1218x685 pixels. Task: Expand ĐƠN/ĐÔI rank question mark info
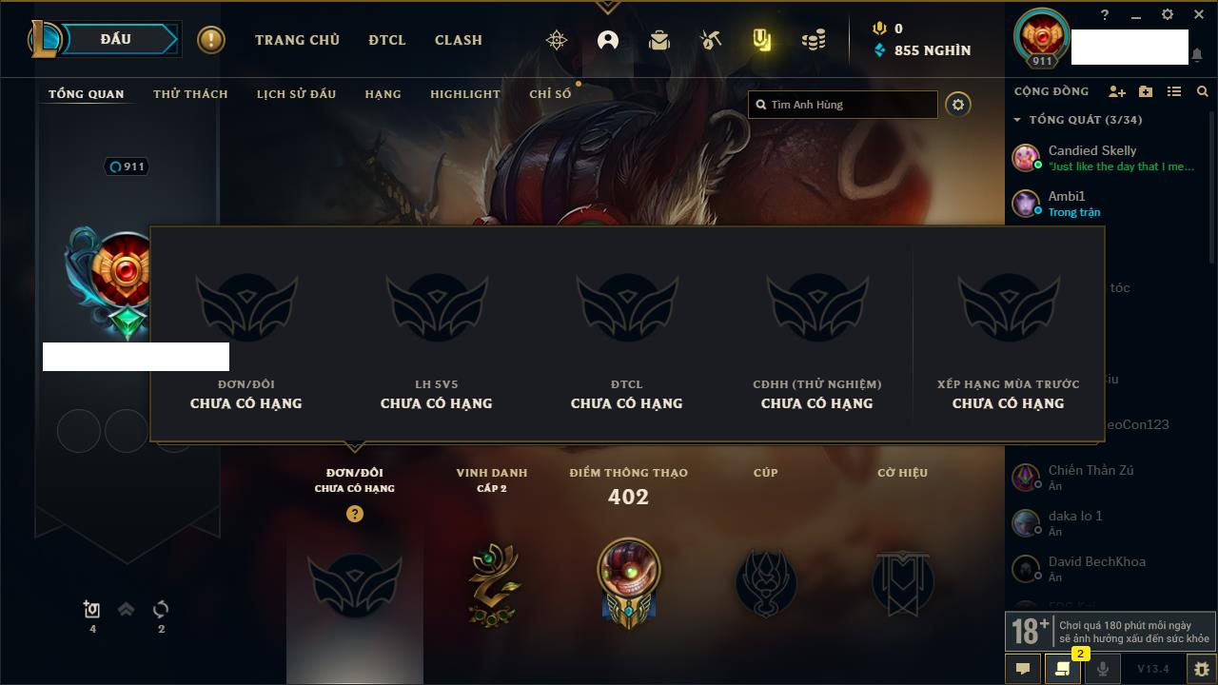[x=355, y=514]
